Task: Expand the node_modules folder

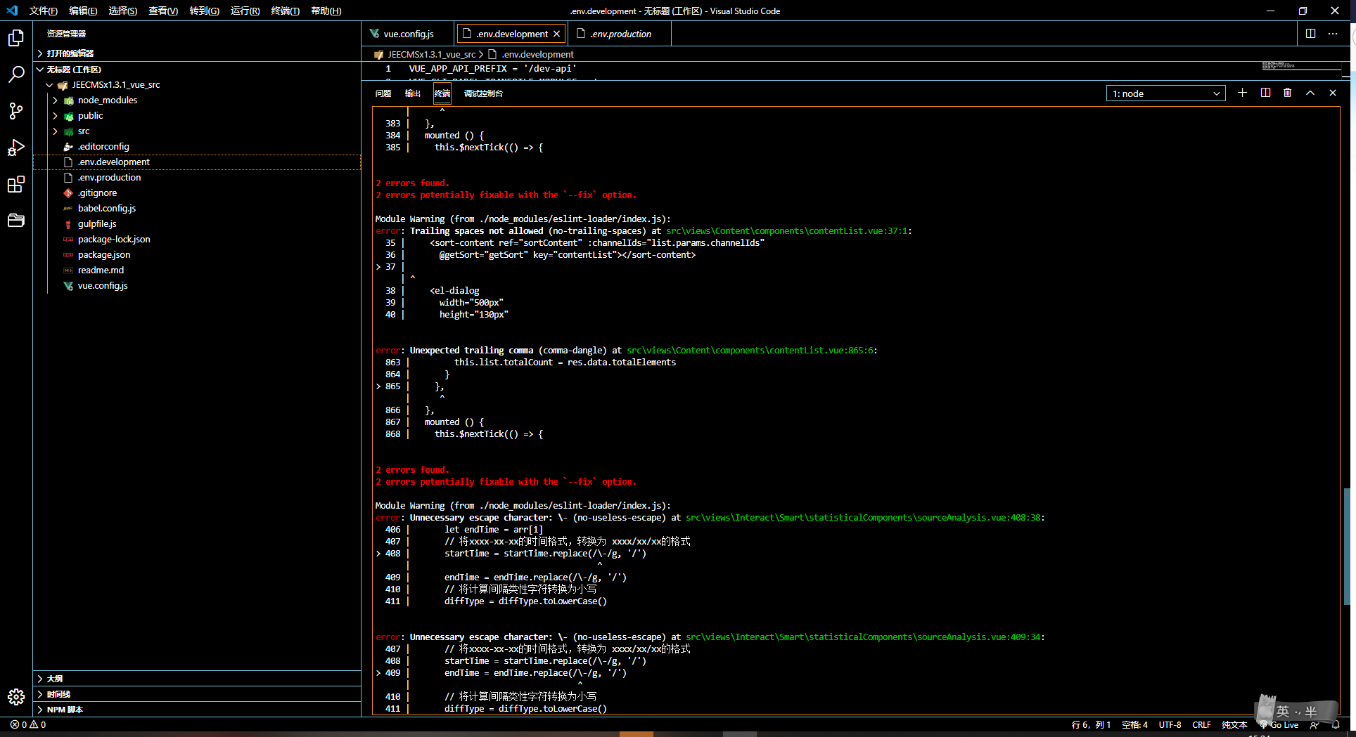Action: (107, 100)
